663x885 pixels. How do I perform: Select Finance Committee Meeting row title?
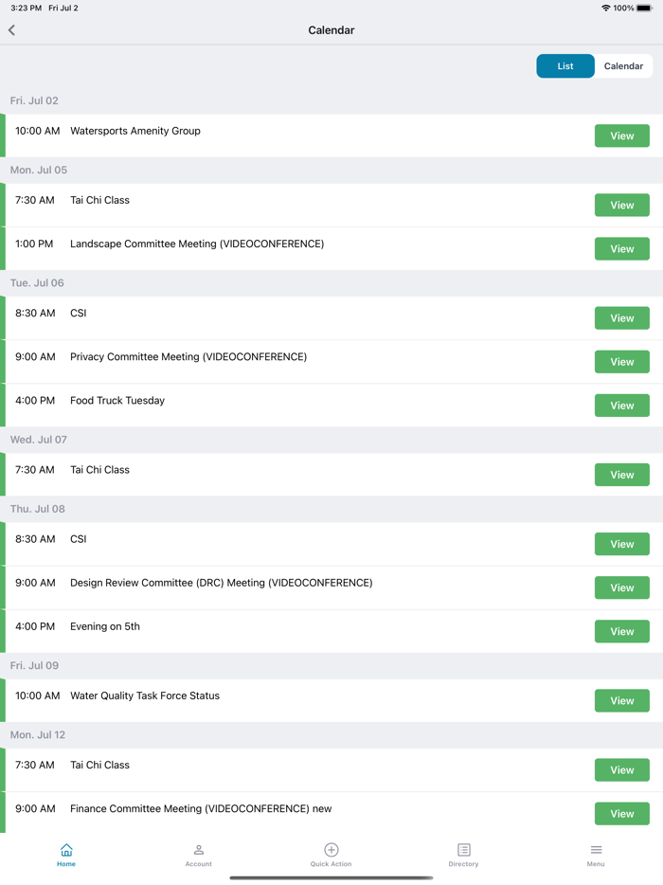(200, 809)
